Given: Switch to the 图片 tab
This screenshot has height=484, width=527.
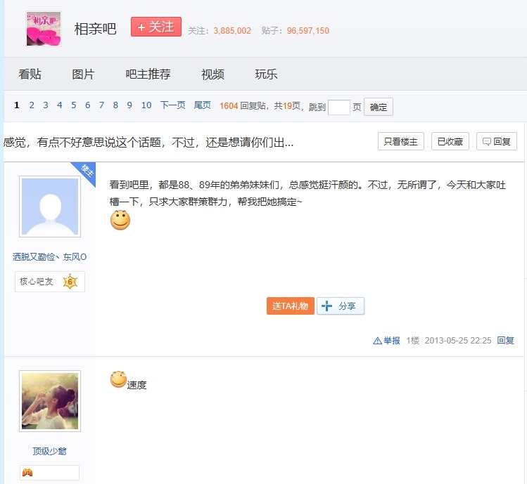Looking at the screenshot, I should [83, 74].
